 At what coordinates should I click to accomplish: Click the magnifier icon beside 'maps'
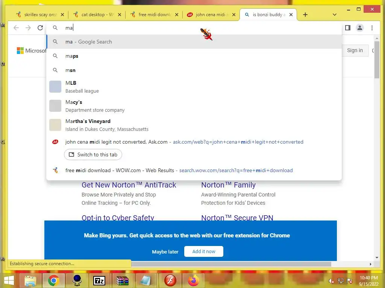click(x=55, y=56)
